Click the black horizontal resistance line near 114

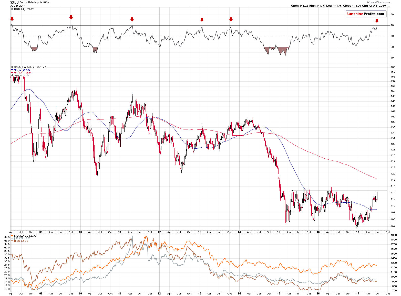point(339,191)
